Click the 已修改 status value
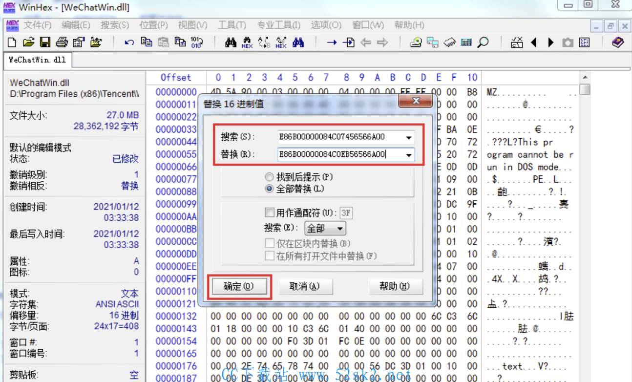Screen dimensions: 632x382 click(x=125, y=159)
